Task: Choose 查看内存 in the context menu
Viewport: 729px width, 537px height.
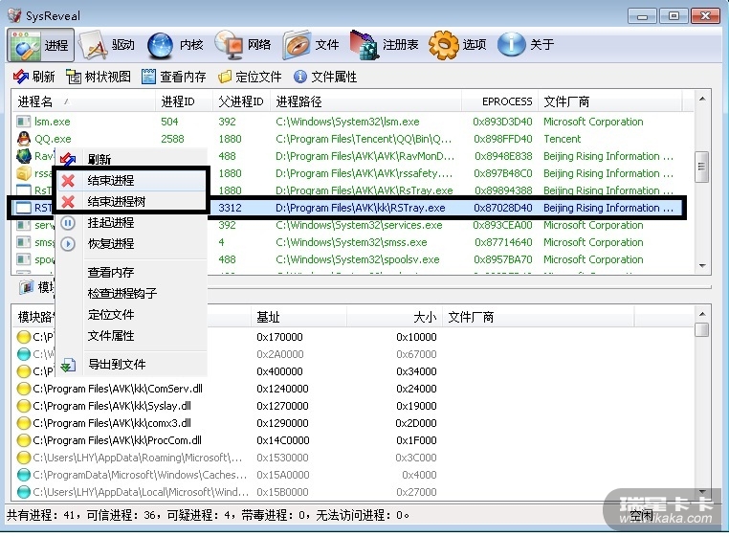Action: coord(131,272)
